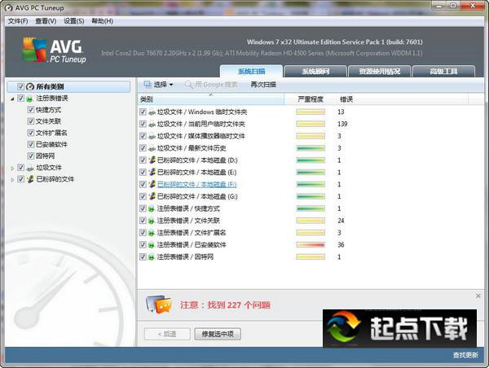489x368 pixels.
Task: Uncheck the 所有类别 checkbox
Action: (20, 86)
